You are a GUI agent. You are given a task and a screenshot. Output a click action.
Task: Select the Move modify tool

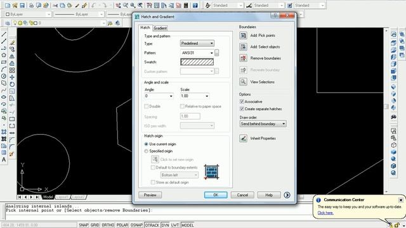pos(12,77)
